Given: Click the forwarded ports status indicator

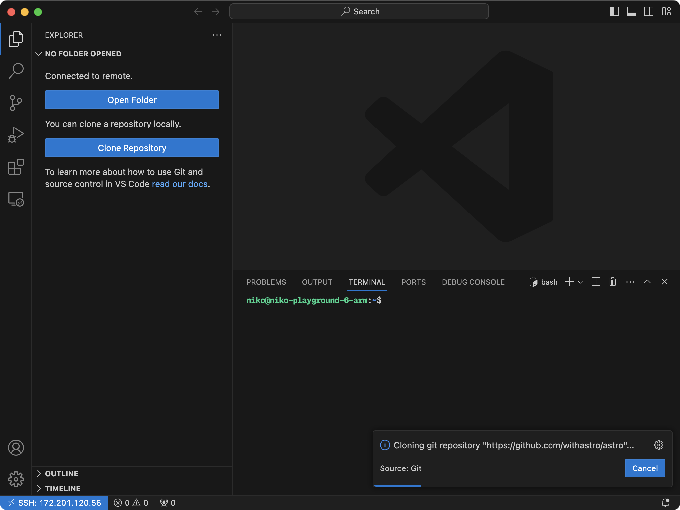Looking at the screenshot, I should click(x=168, y=503).
